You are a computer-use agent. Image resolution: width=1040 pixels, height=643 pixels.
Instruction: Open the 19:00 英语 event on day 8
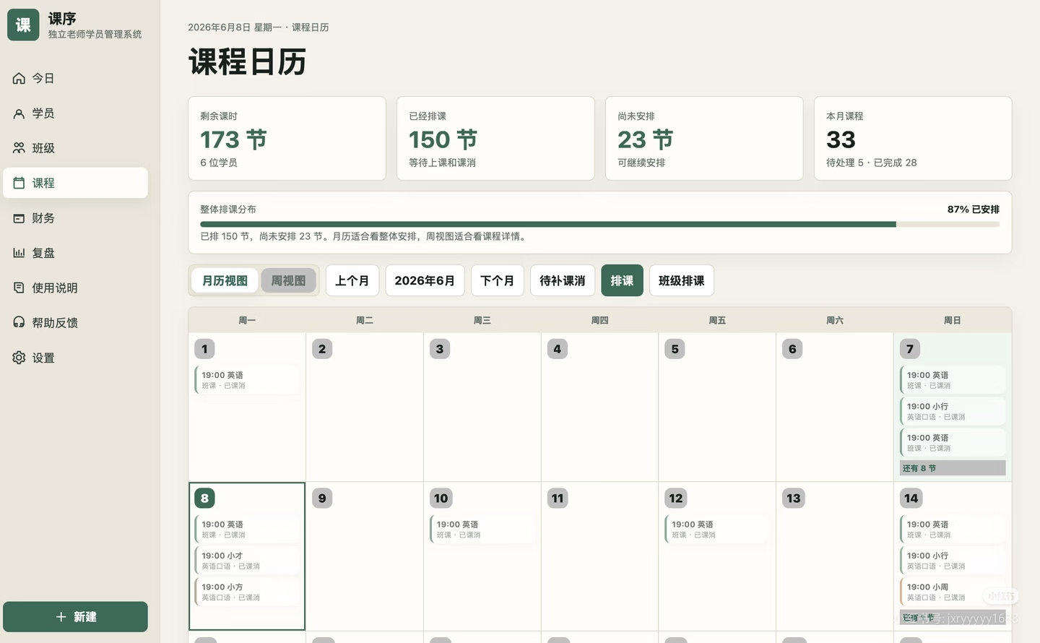[247, 530]
